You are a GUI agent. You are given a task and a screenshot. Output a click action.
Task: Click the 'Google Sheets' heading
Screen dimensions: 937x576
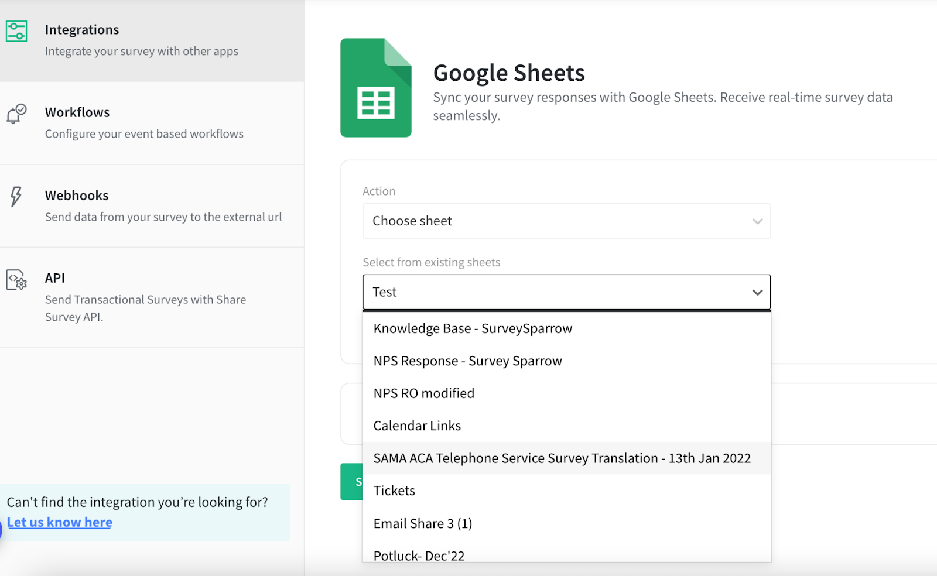[x=509, y=73]
